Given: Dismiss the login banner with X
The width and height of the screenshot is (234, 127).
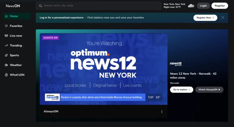Looking at the screenshot, I should point(223,18).
